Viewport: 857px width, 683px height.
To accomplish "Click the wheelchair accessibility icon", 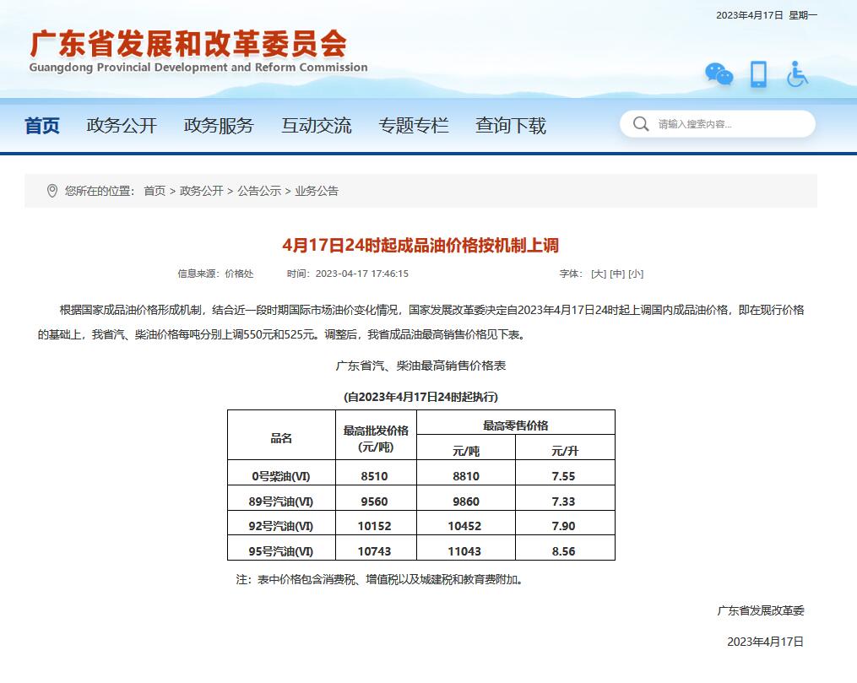I will pos(796,74).
